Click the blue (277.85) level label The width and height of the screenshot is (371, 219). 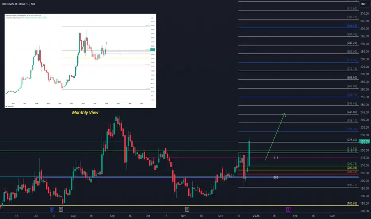(352, 60)
